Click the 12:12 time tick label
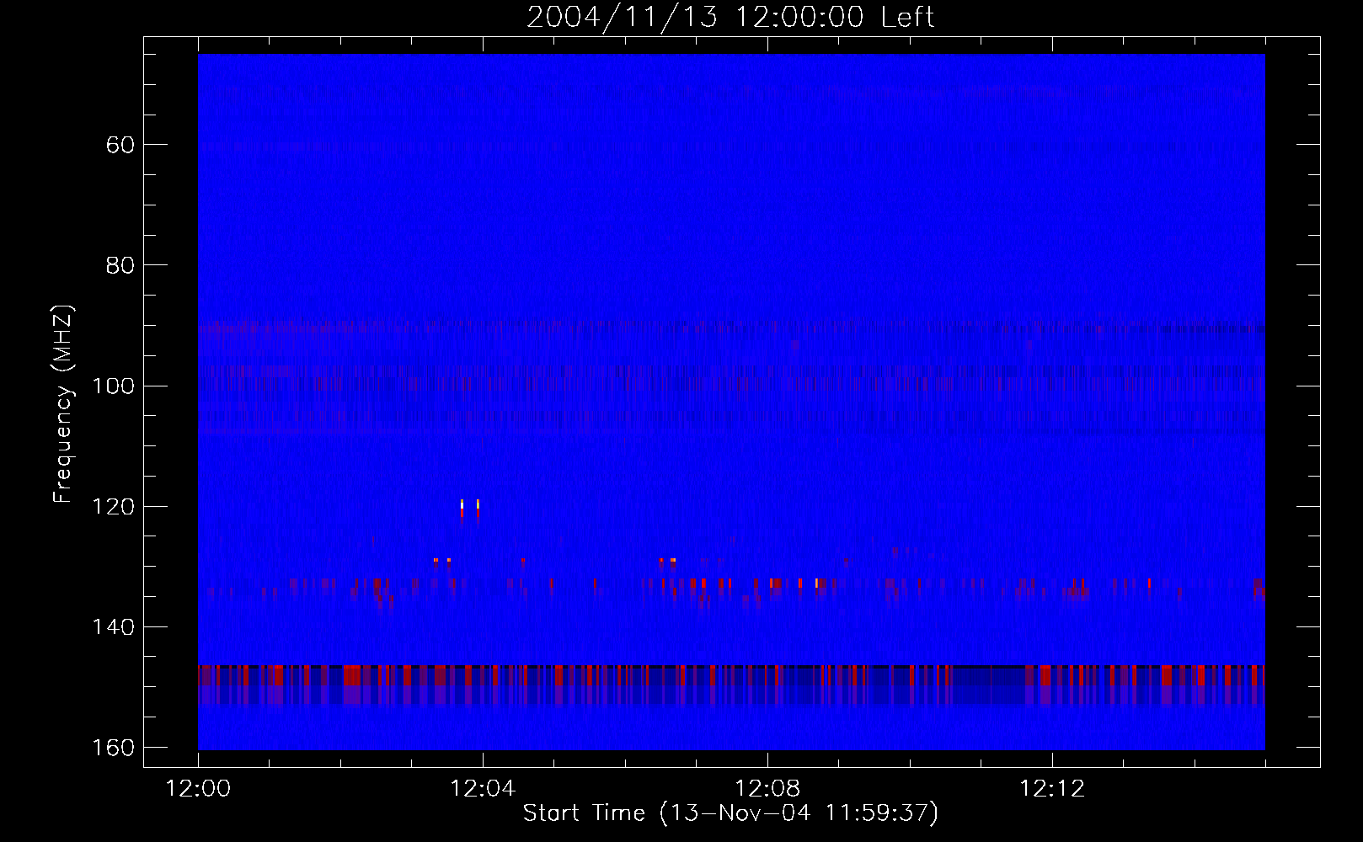Image resolution: width=1363 pixels, height=842 pixels. point(1052,789)
